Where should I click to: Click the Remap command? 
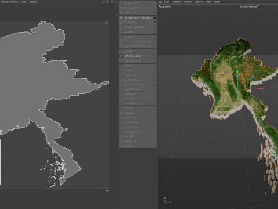point(138,146)
